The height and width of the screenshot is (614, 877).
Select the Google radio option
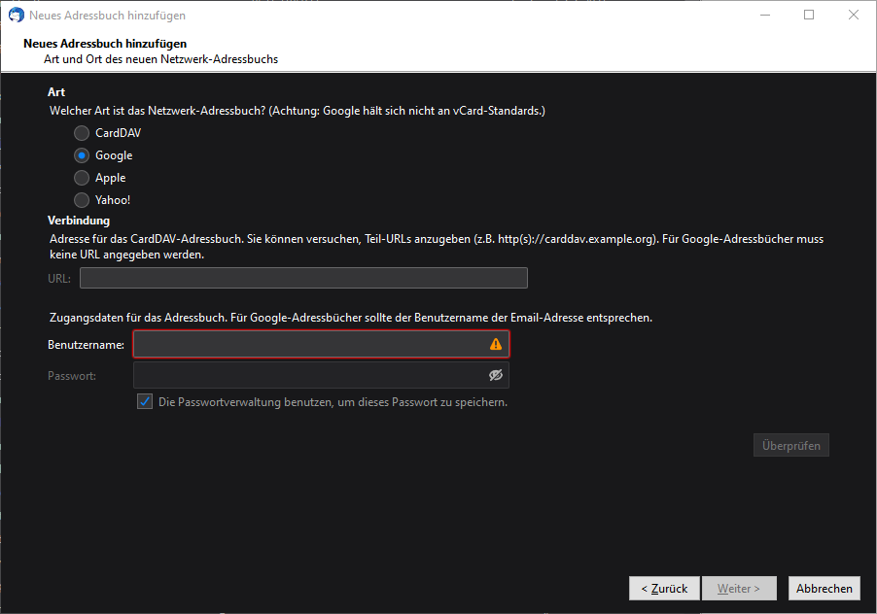tap(82, 155)
